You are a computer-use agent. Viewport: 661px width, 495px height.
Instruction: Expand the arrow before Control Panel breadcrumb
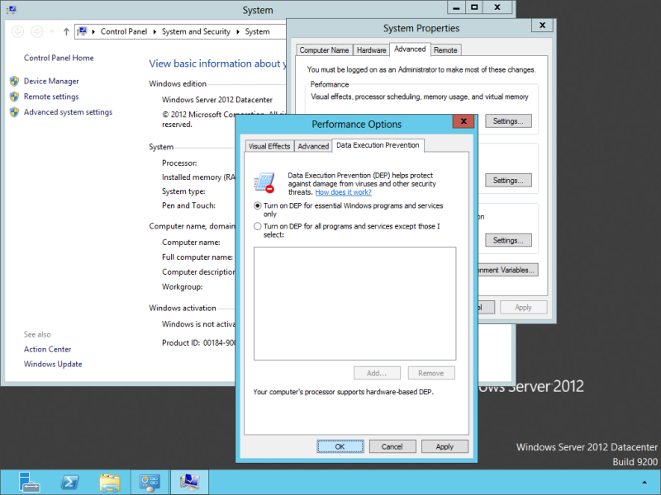[93, 31]
